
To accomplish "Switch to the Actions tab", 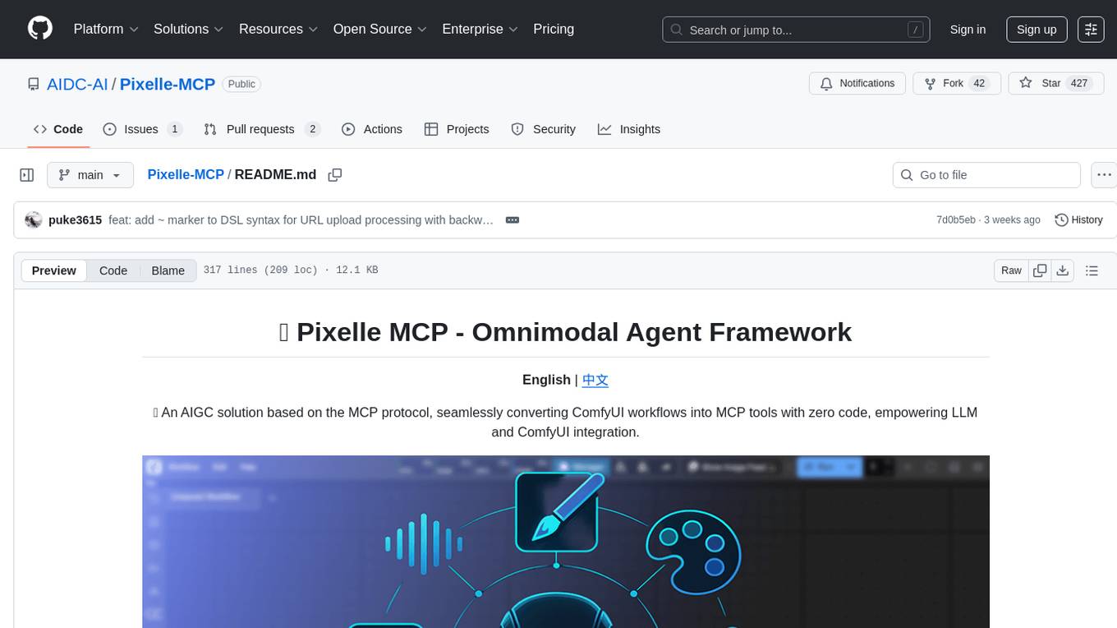I will coord(372,129).
